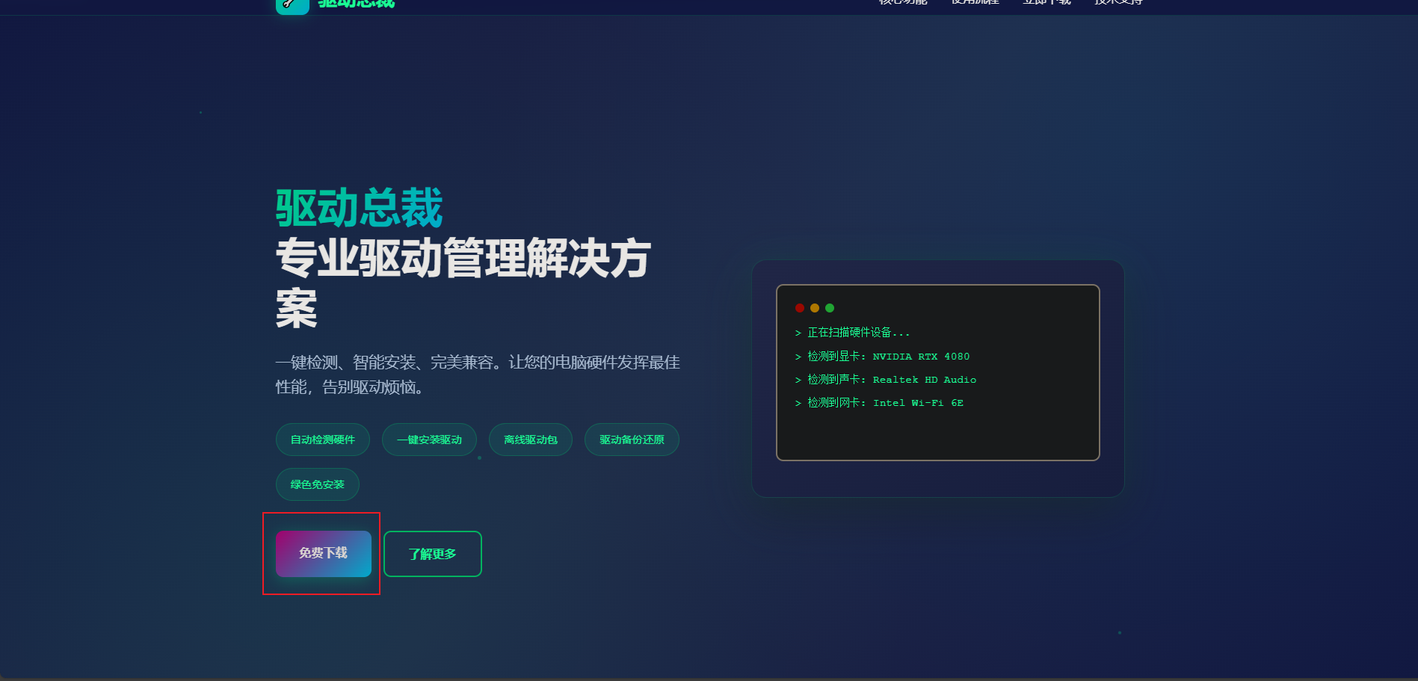Select the 驱动备份还原 feature tag

[631, 440]
